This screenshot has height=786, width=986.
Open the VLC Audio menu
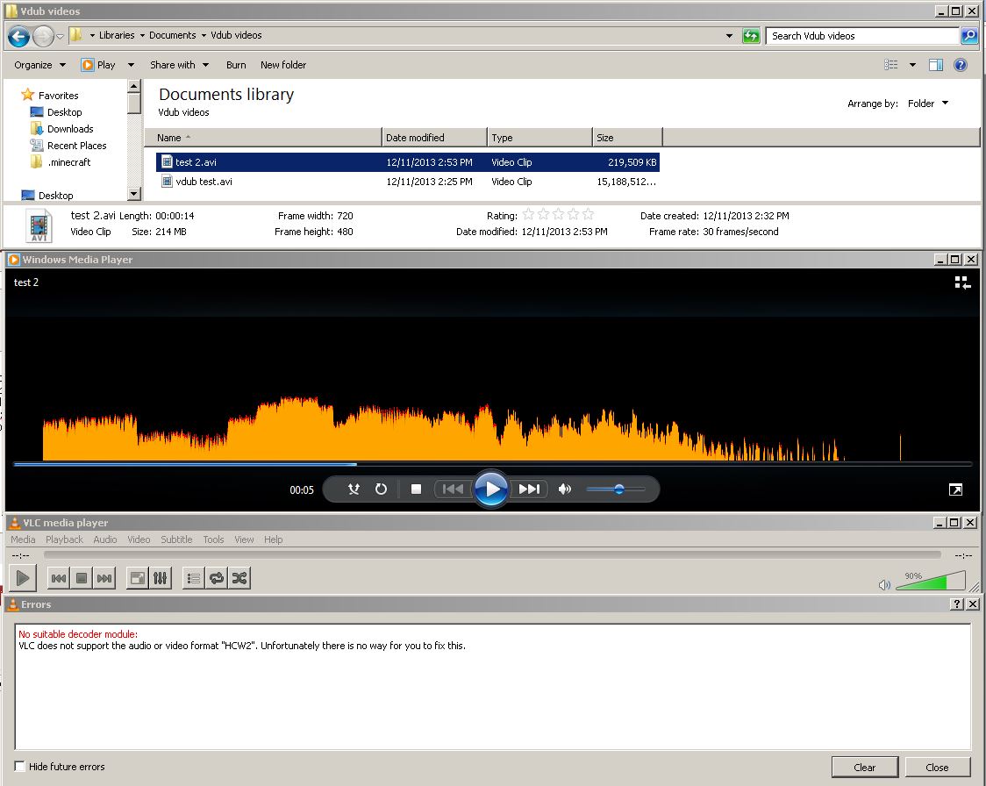[x=105, y=539]
